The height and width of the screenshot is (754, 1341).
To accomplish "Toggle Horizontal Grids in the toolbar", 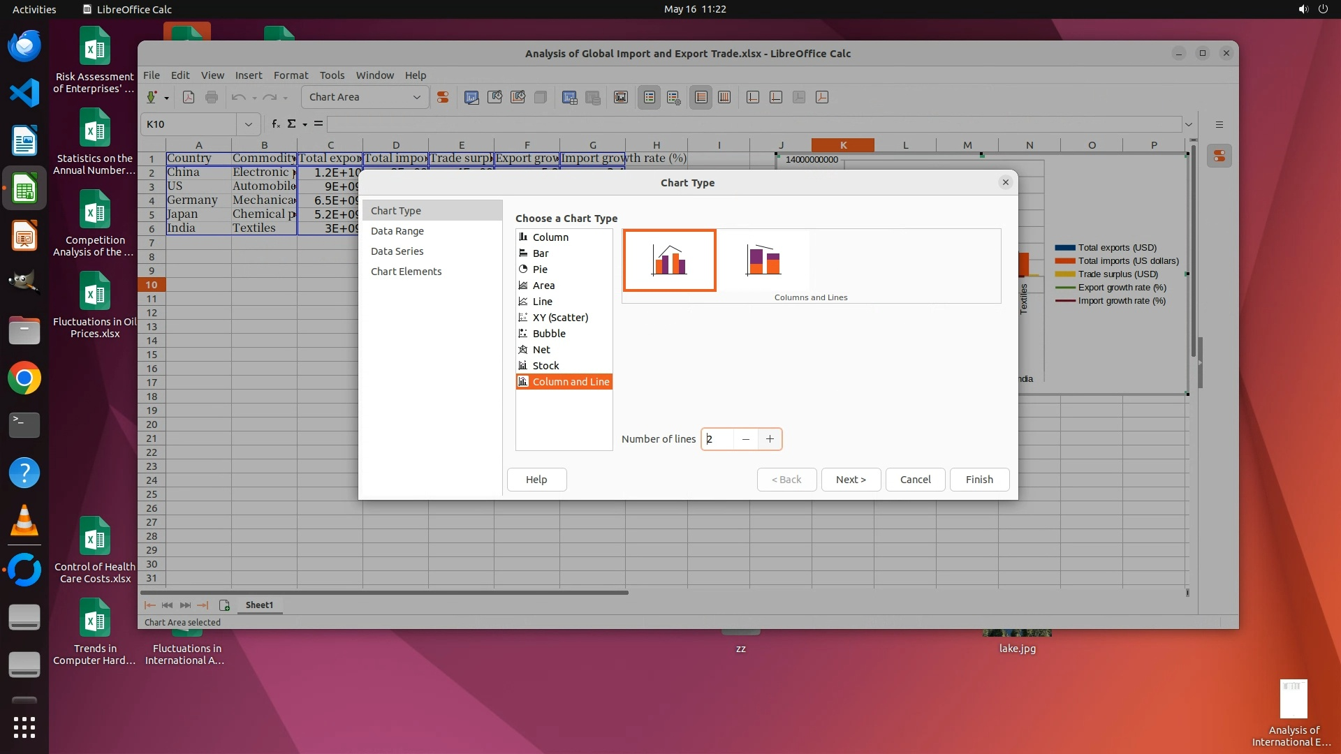I will 701,98.
